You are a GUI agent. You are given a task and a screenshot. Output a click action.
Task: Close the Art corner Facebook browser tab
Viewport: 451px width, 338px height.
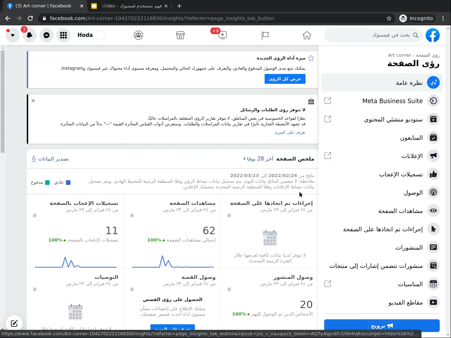click(82, 6)
